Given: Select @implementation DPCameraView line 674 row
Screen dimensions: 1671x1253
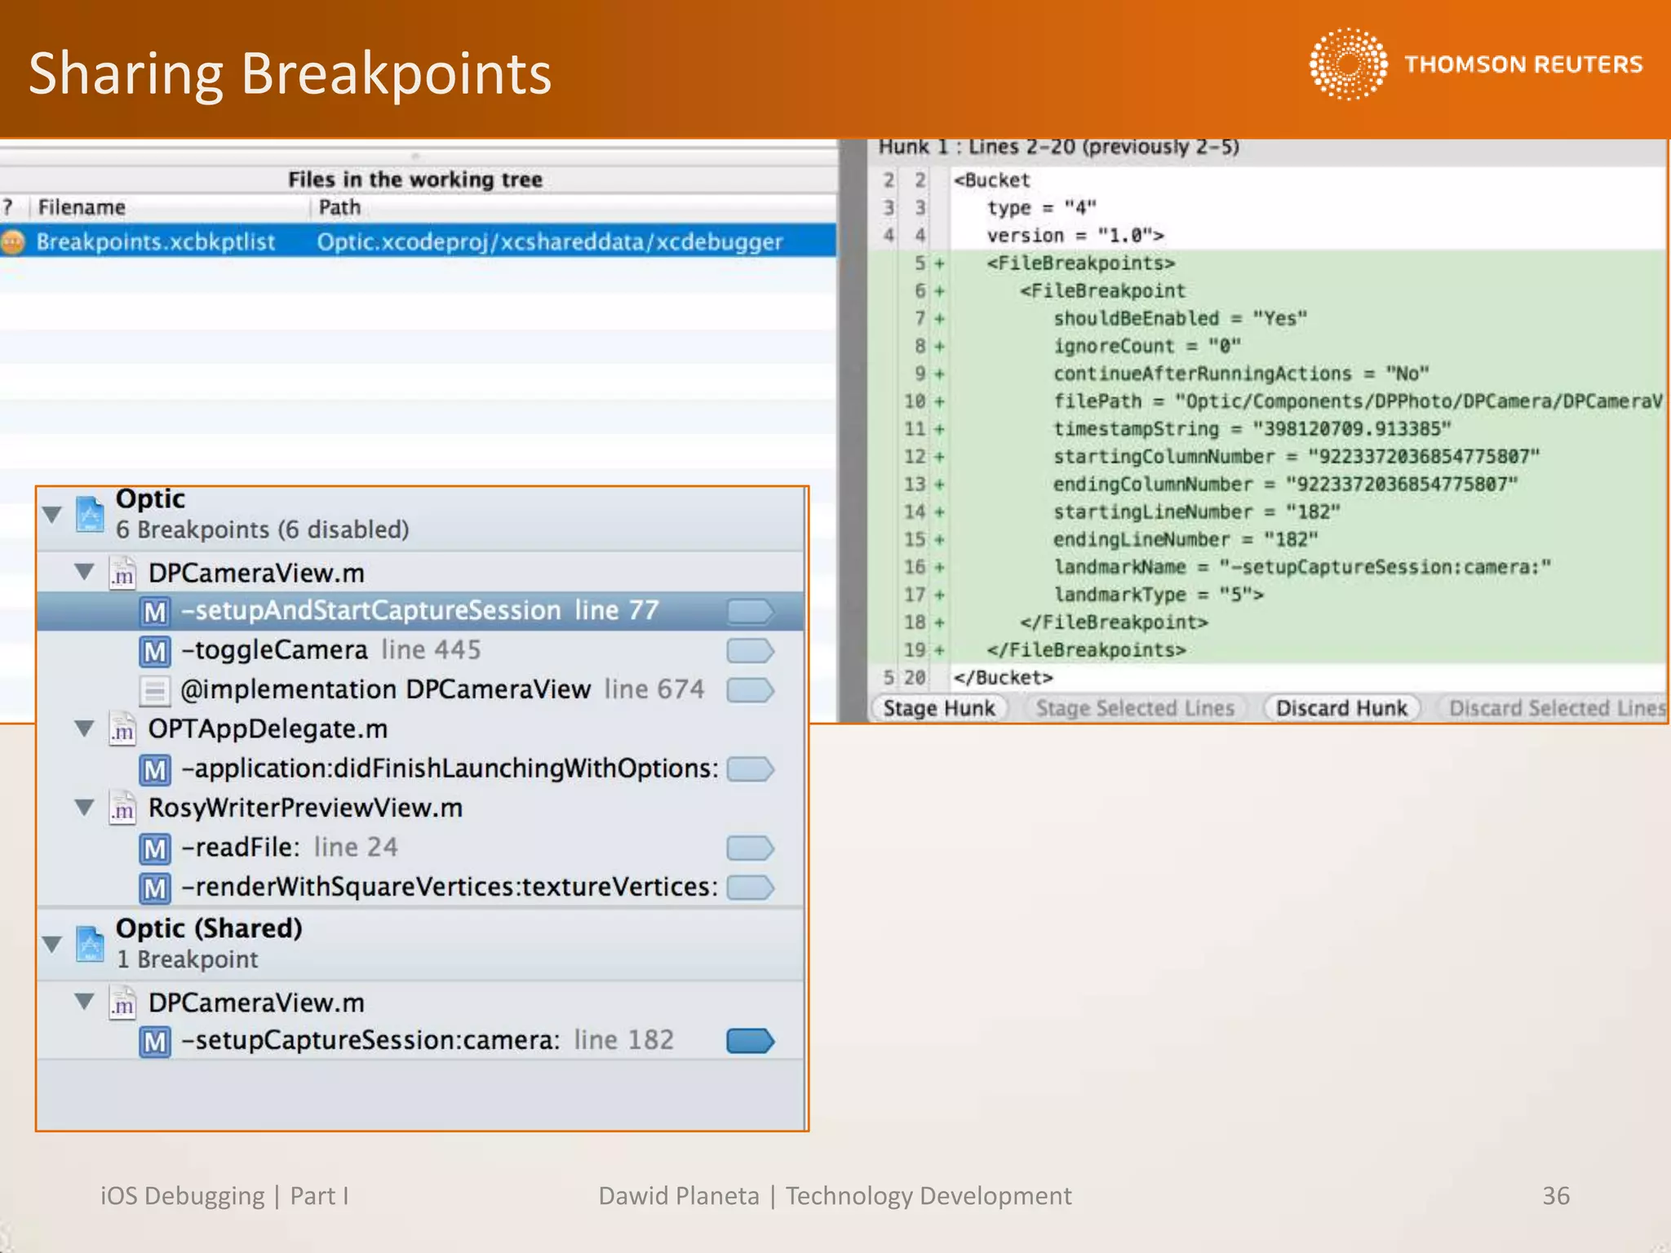Looking at the screenshot, I should [x=420, y=690].
